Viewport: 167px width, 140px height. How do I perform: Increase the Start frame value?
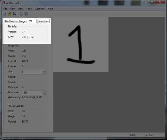[x=44, y=71]
